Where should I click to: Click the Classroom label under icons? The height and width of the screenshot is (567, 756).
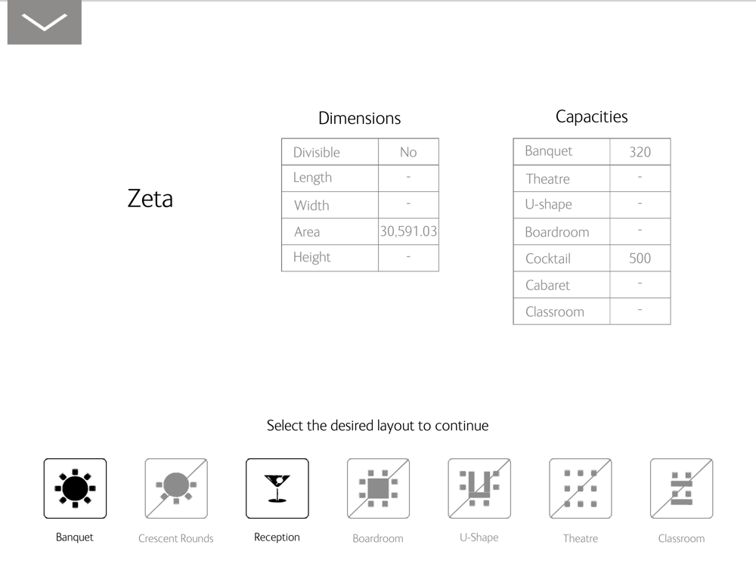[681, 538]
